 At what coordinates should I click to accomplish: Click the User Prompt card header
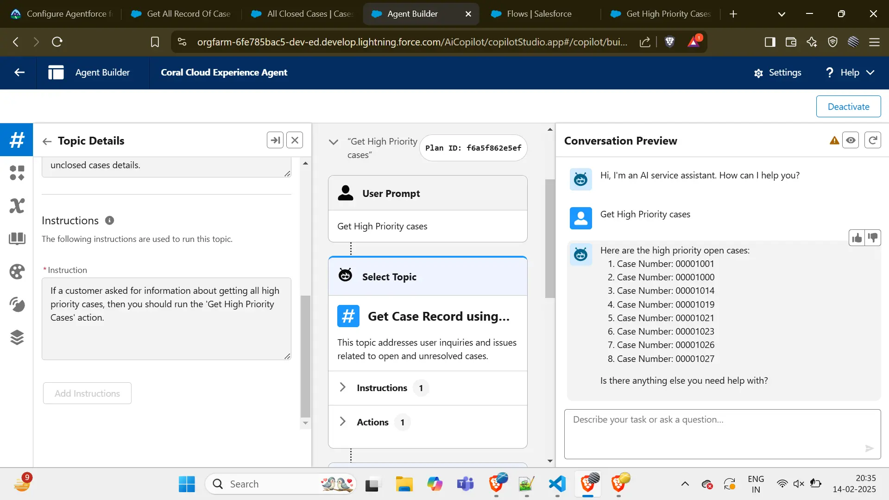click(428, 193)
